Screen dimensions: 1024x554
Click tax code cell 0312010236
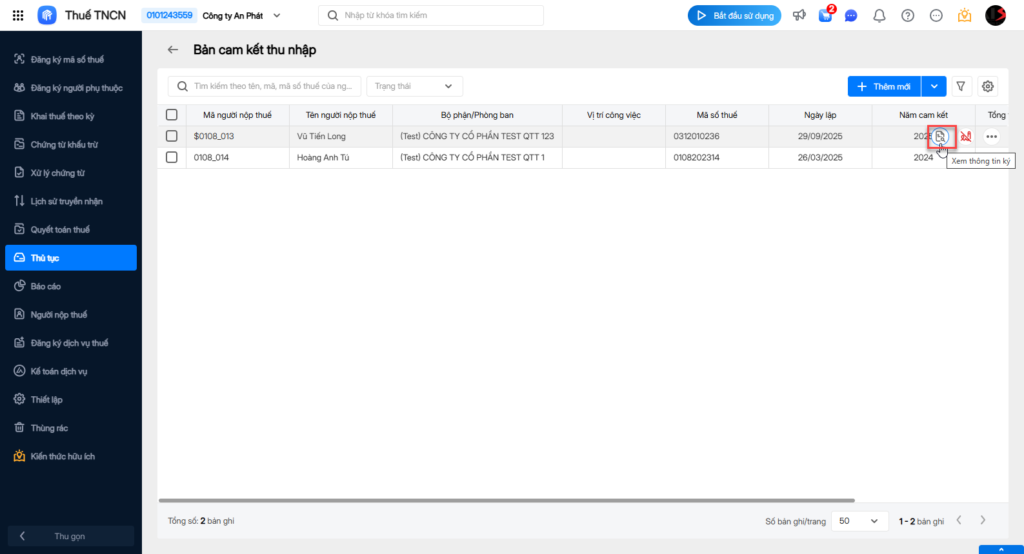tap(717, 137)
